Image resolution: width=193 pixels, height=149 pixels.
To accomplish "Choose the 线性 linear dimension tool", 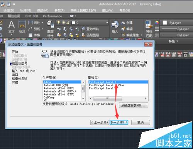I will 34,23.
